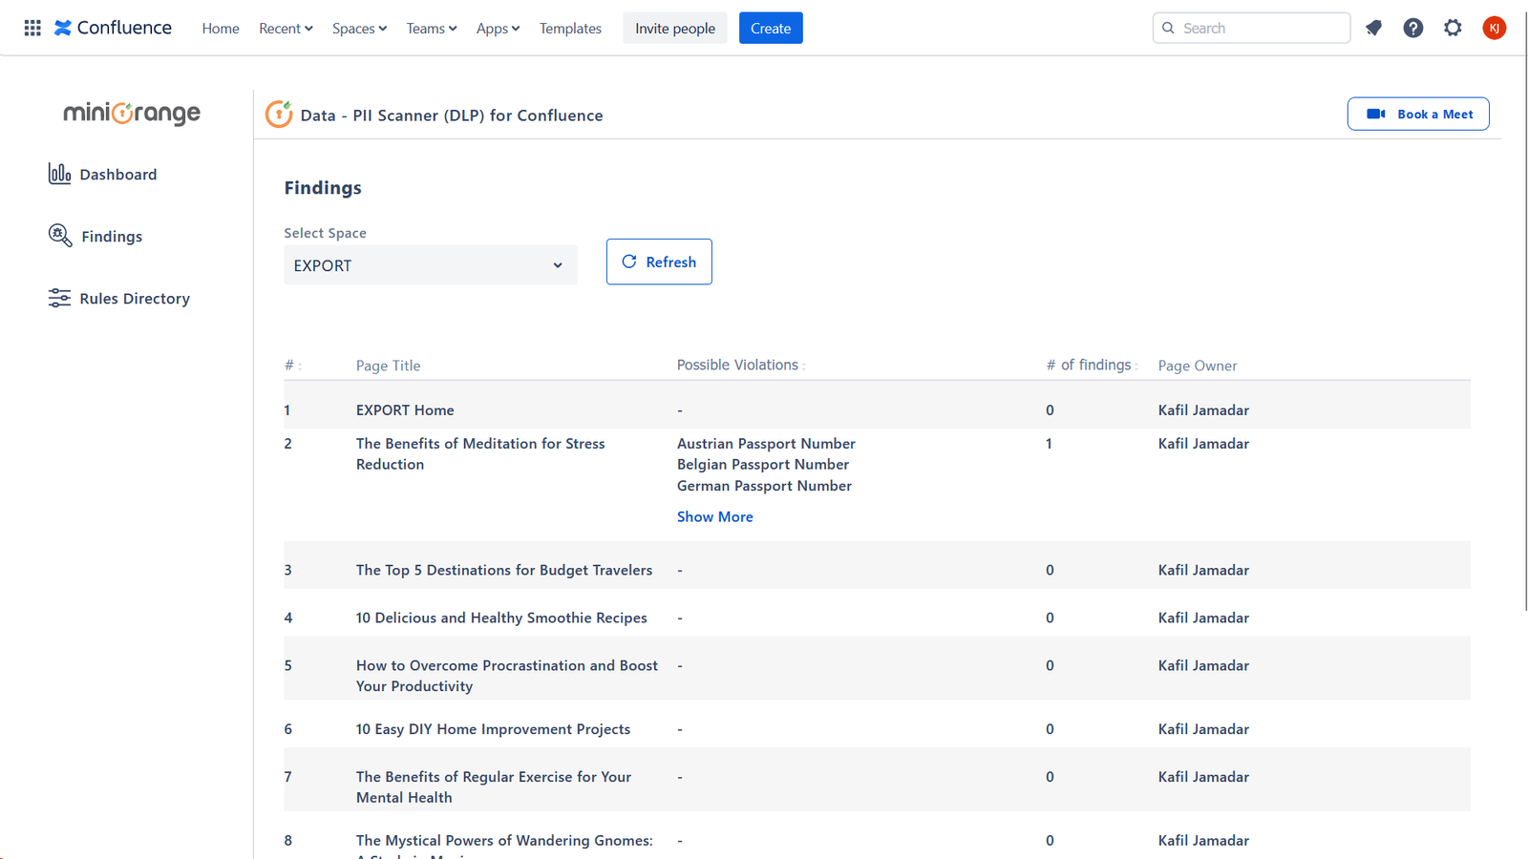This screenshot has width=1528, height=859.
Task: Click The Benefits of Meditation for Stress Reduction
Action: tap(480, 453)
